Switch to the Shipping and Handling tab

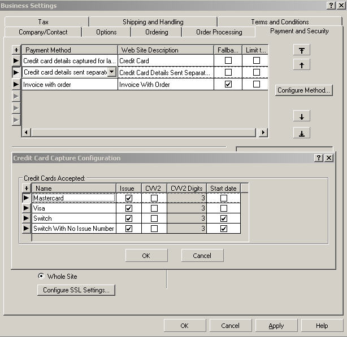point(153,22)
